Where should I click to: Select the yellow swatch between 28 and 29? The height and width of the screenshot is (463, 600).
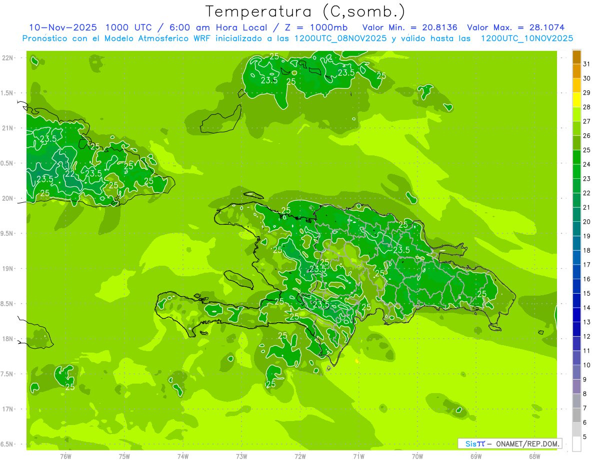click(x=576, y=100)
